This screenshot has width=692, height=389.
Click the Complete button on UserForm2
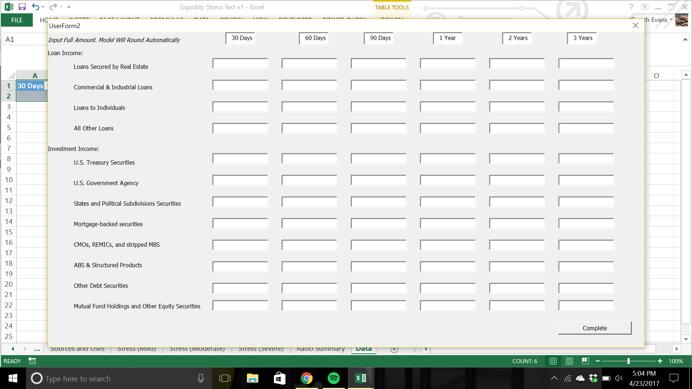595,328
